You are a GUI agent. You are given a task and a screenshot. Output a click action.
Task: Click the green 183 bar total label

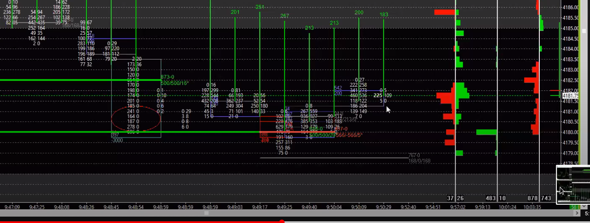pos(384,14)
